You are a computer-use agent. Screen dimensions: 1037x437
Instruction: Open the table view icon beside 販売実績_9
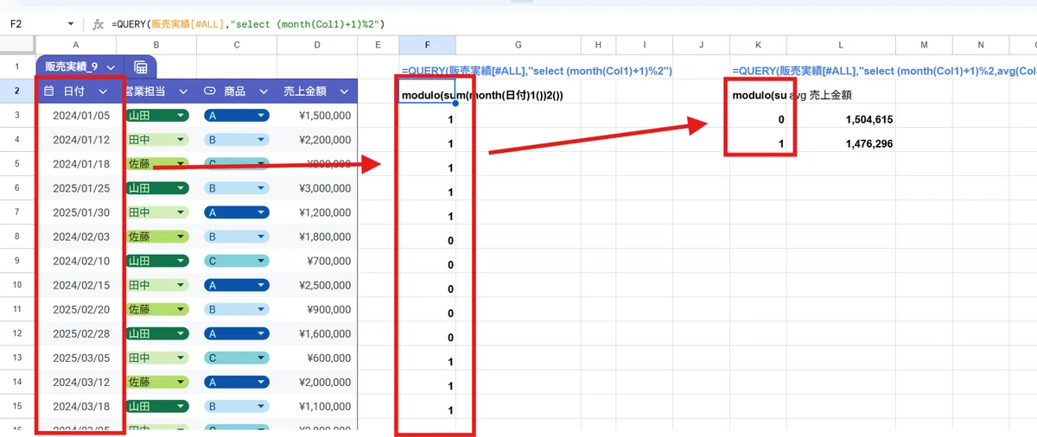tap(139, 67)
